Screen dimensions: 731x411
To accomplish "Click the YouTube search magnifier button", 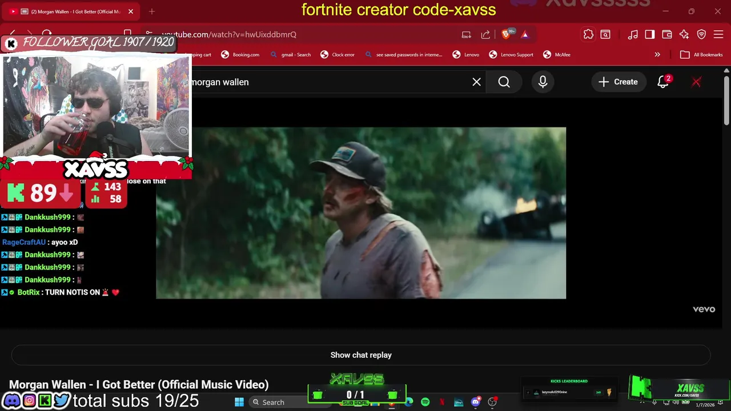I will 504,82.
